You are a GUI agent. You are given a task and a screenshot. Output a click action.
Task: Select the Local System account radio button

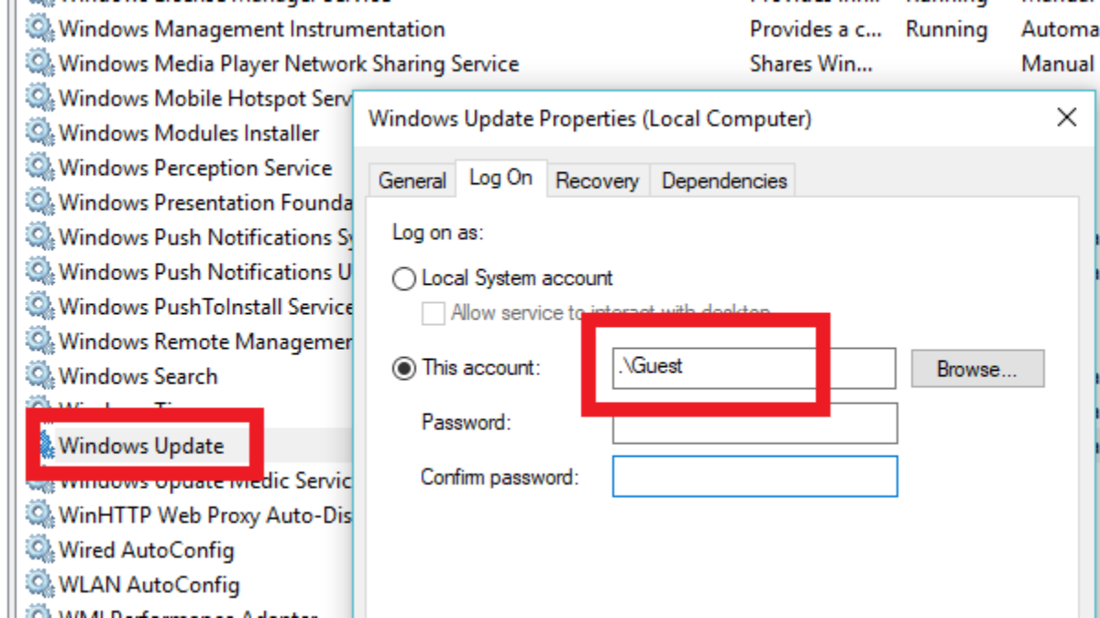coord(404,279)
